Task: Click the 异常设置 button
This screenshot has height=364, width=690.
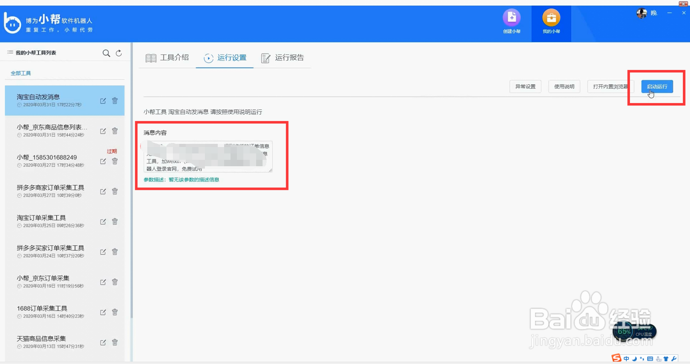Action: (525, 86)
